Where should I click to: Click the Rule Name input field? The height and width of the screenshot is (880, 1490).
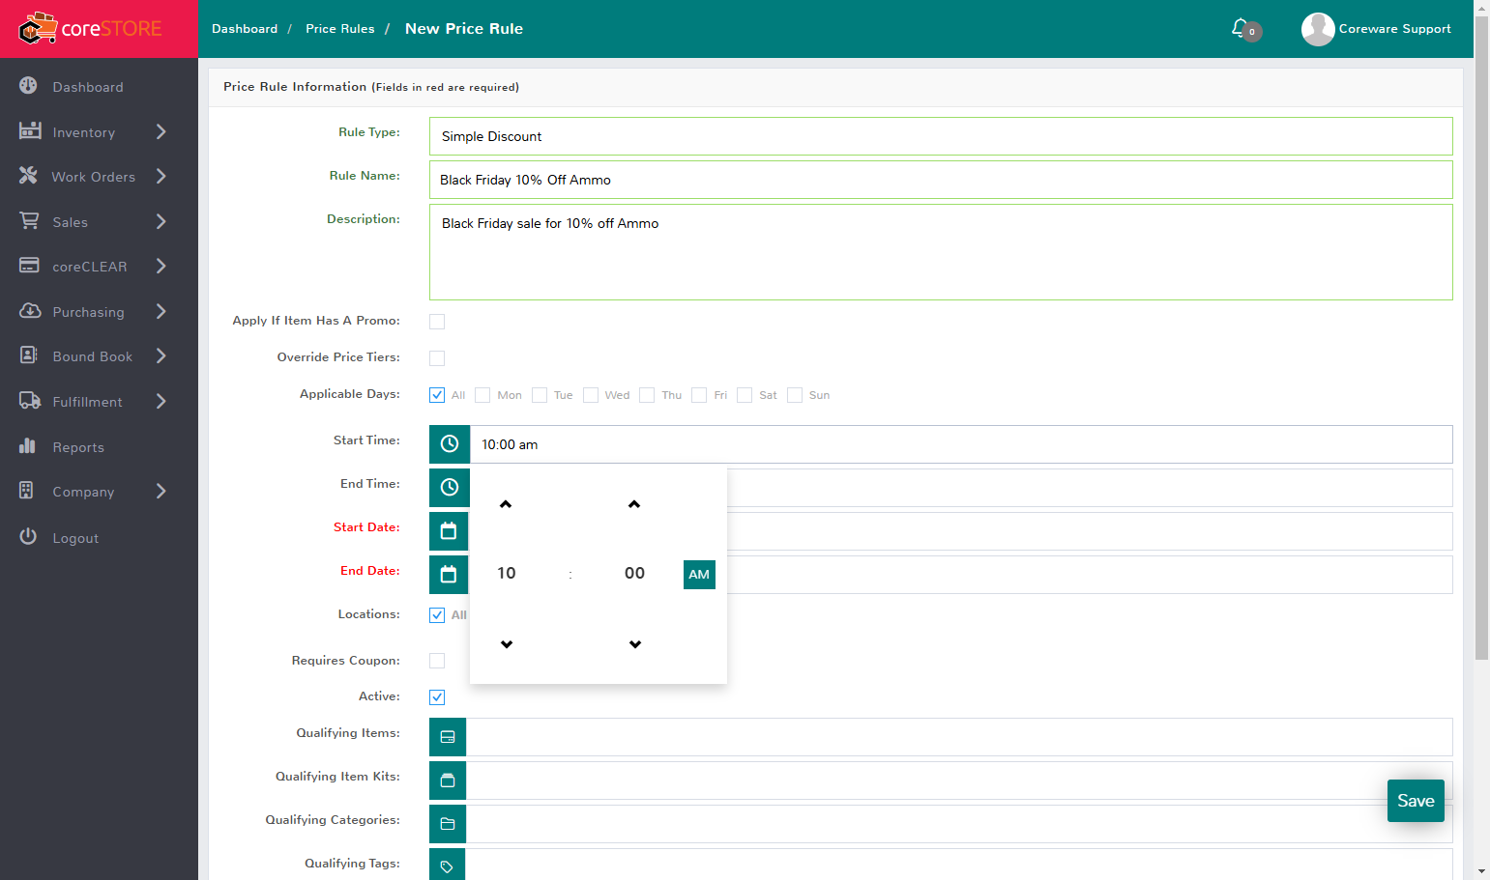tap(941, 180)
